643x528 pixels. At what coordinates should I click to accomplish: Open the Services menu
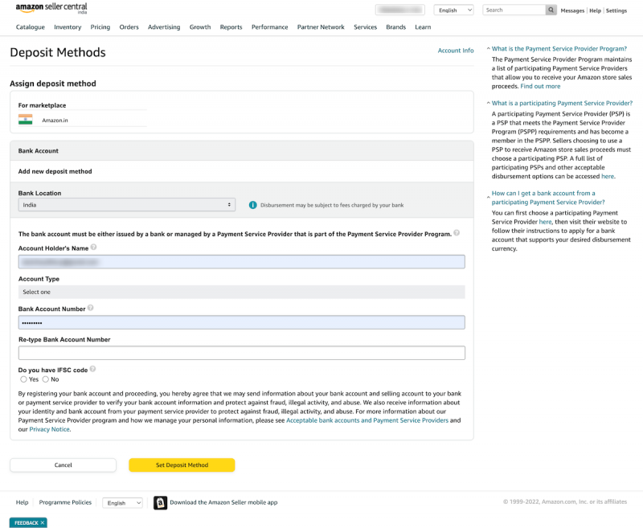(x=366, y=27)
